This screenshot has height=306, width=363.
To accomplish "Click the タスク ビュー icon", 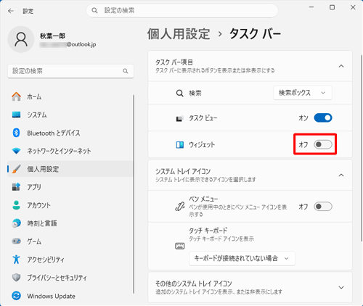I will coord(179,119).
